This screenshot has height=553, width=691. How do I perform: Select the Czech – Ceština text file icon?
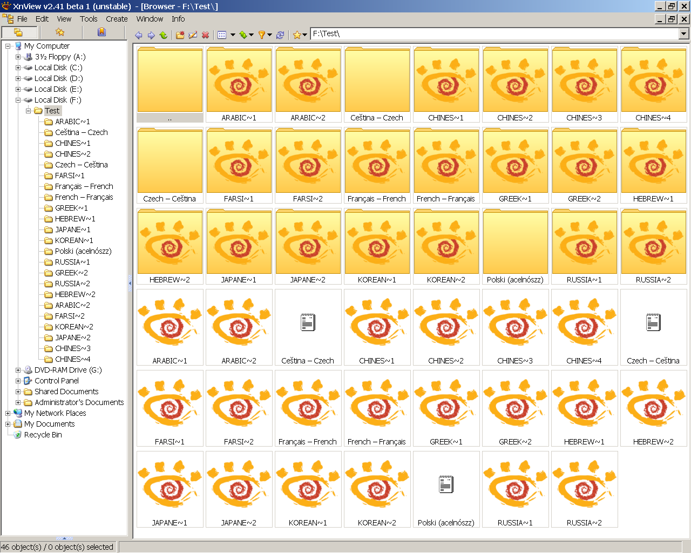[653, 322]
